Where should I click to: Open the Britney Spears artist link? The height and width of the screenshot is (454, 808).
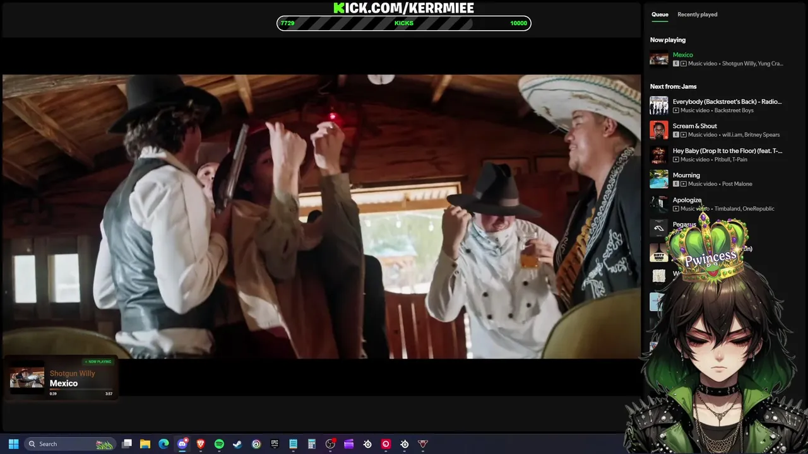point(763,135)
